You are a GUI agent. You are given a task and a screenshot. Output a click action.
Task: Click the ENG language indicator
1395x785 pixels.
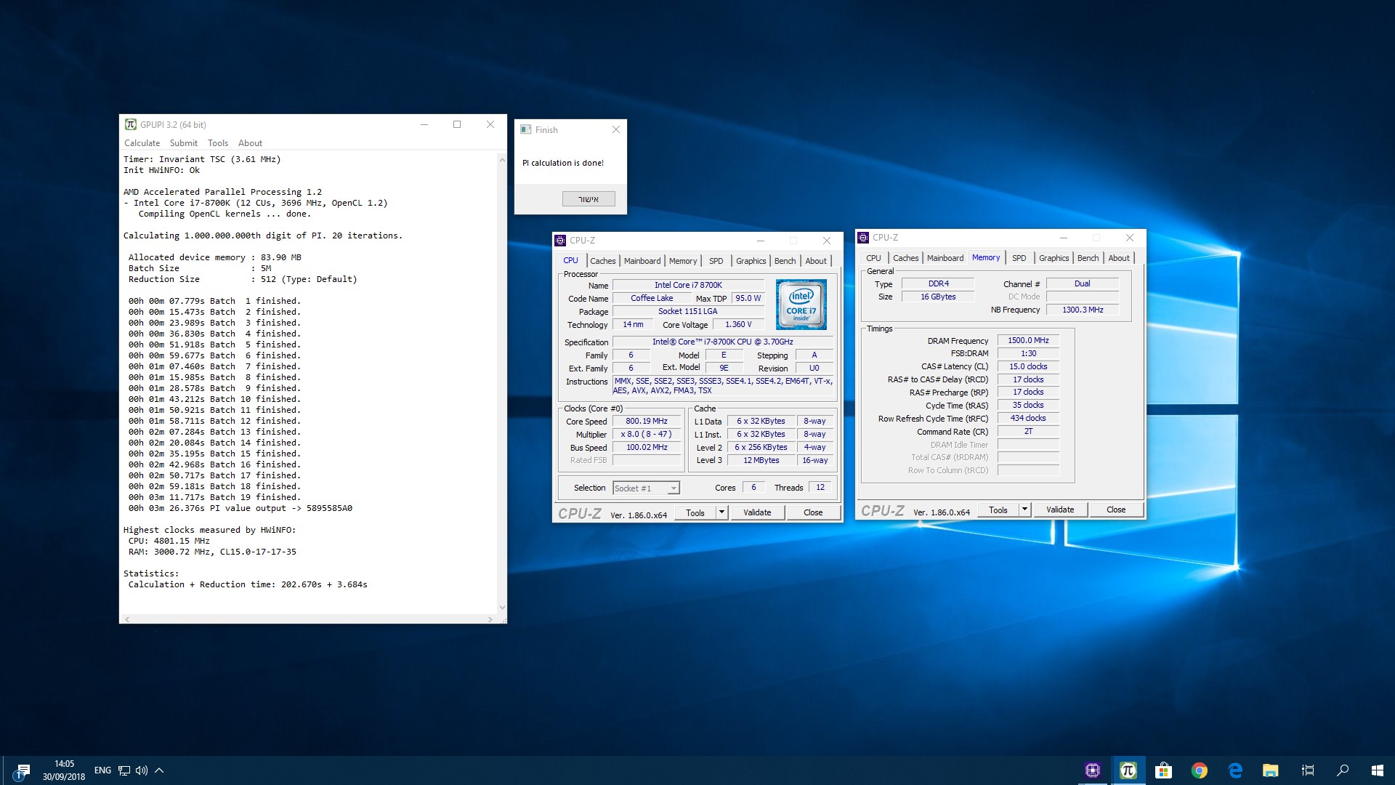pyautogui.click(x=102, y=770)
